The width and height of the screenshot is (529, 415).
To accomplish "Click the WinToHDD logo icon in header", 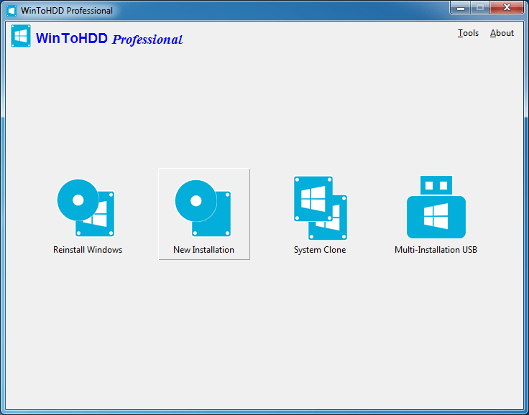I will 21,36.
